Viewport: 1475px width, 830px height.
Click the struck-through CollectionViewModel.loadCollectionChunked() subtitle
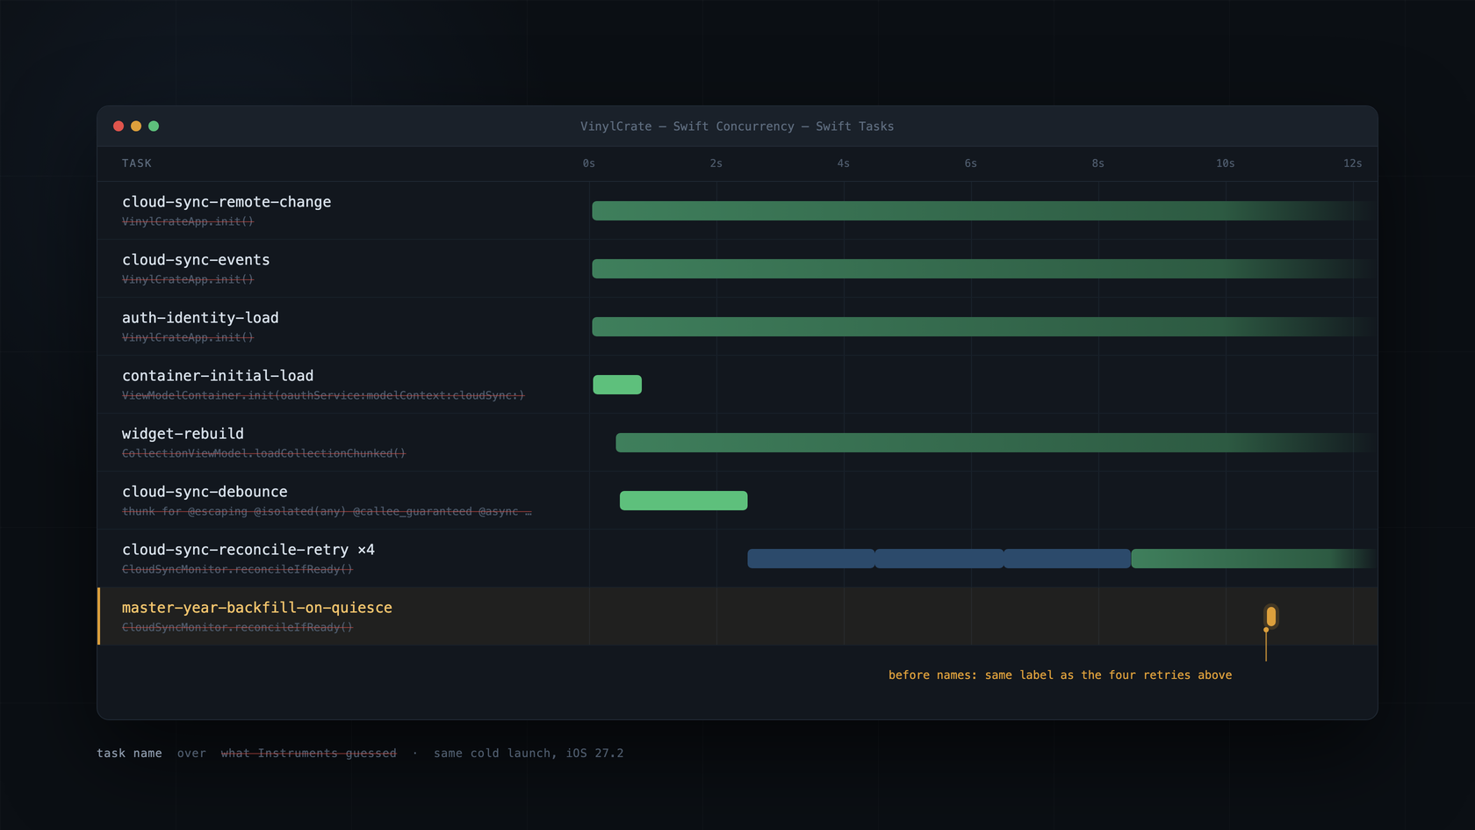[x=263, y=453]
